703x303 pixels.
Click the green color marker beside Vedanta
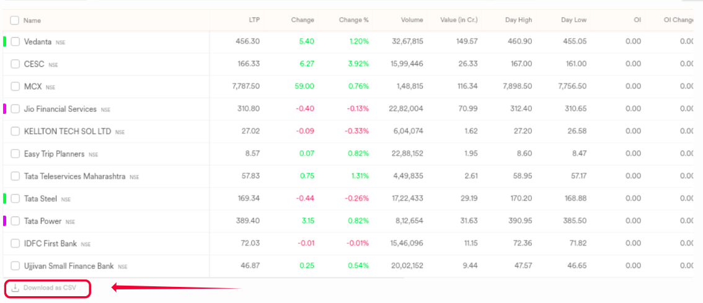(x=5, y=42)
